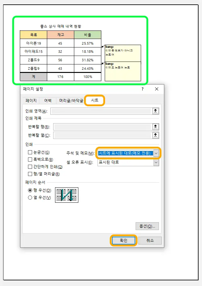
Task: Click the first bang note box
Action: tap(123, 53)
